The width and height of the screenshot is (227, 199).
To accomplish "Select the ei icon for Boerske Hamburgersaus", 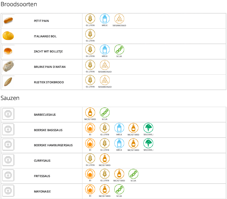I will click(90, 143).
